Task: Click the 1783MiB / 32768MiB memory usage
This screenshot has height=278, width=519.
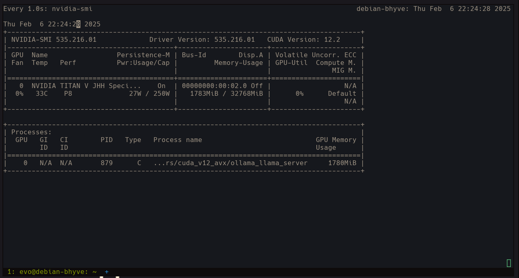Action: (226, 94)
